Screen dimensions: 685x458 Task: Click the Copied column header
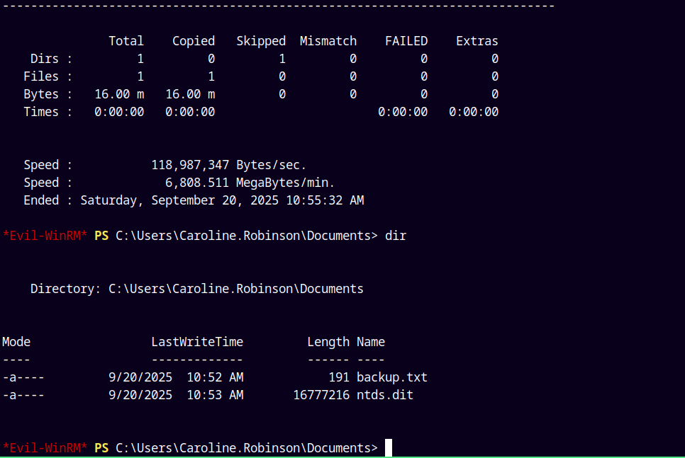click(x=193, y=41)
